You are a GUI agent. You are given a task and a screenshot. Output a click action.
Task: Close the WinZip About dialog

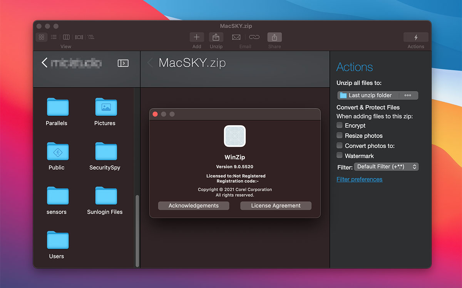click(155, 114)
